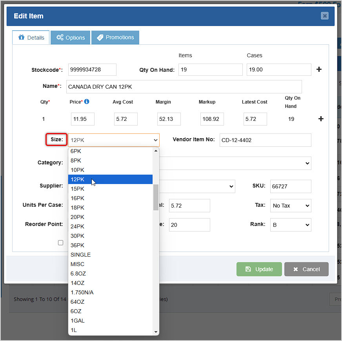Click the info icon next to Price
Image resolution: width=342 pixels, height=341 pixels.
87,102
